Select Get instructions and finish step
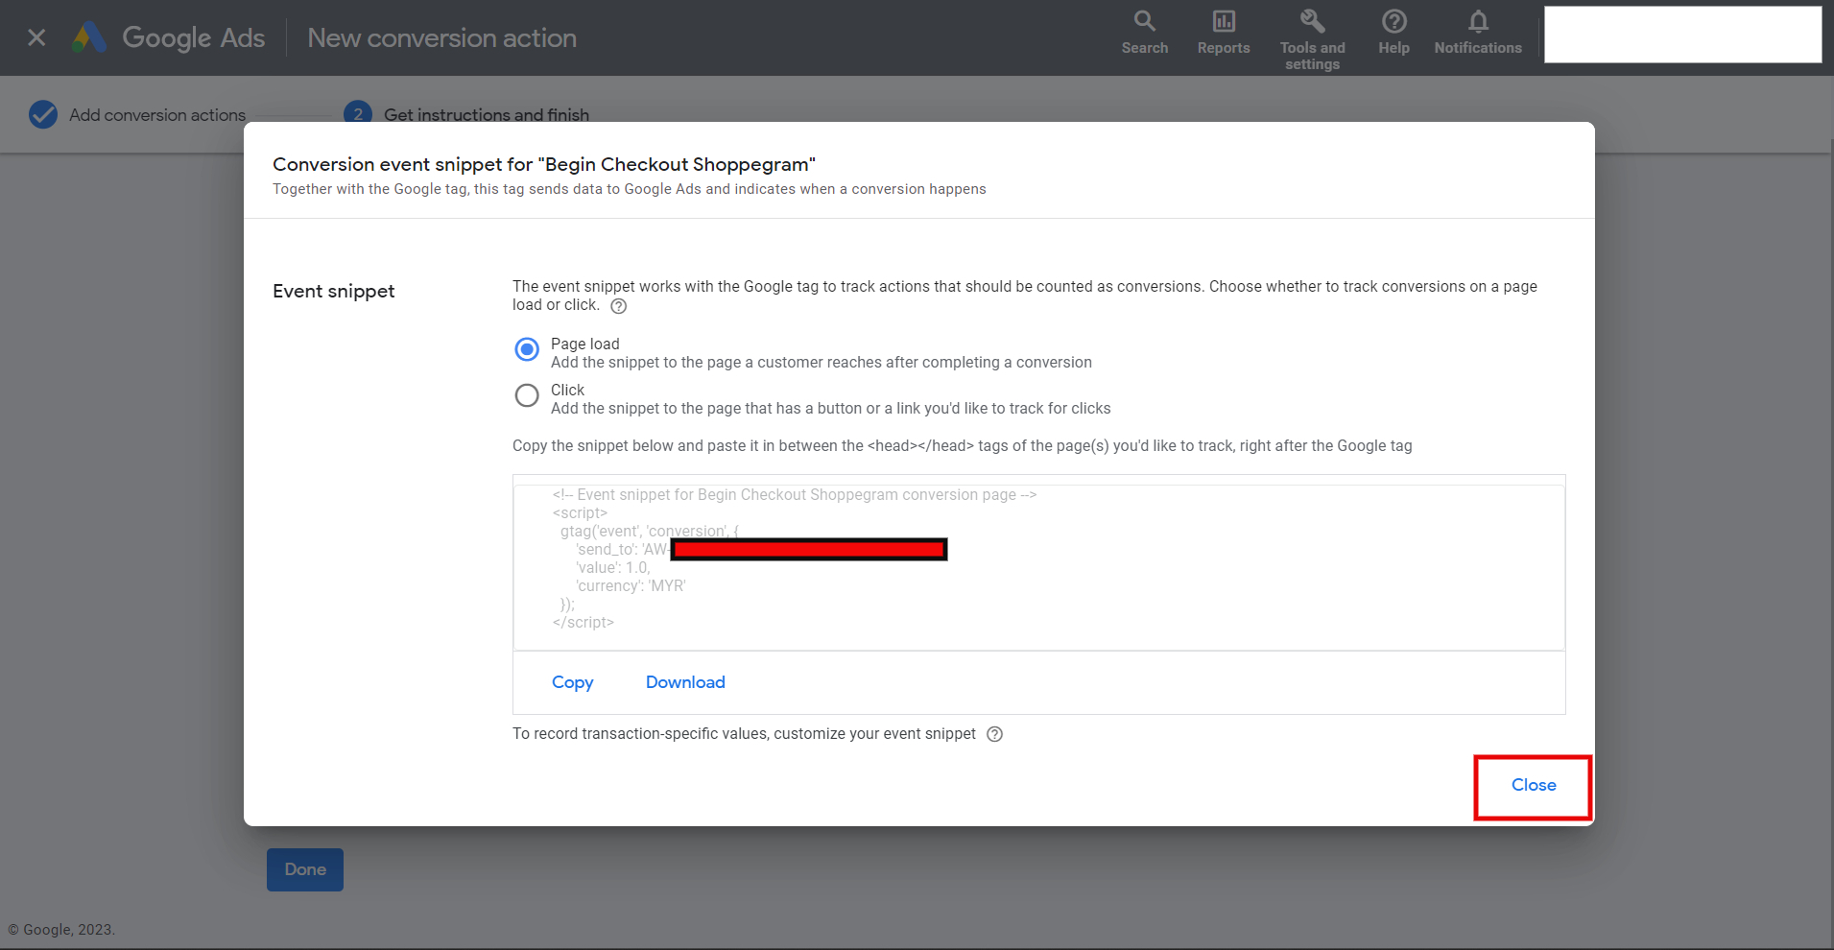Viewport: 1834px width, 950px height. point(487,114)
